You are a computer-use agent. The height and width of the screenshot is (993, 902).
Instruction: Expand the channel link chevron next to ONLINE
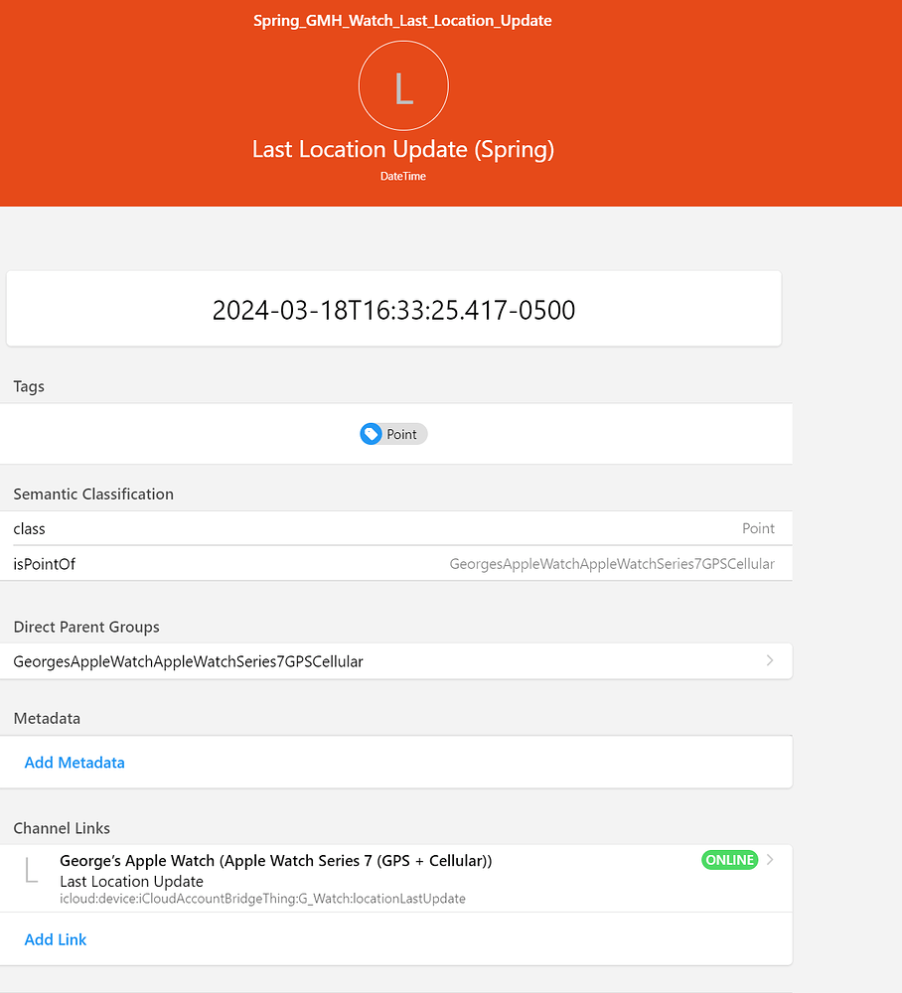(770, 859)
